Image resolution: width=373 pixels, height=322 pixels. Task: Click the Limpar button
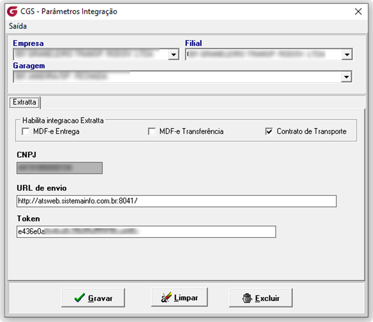(179, 297)
